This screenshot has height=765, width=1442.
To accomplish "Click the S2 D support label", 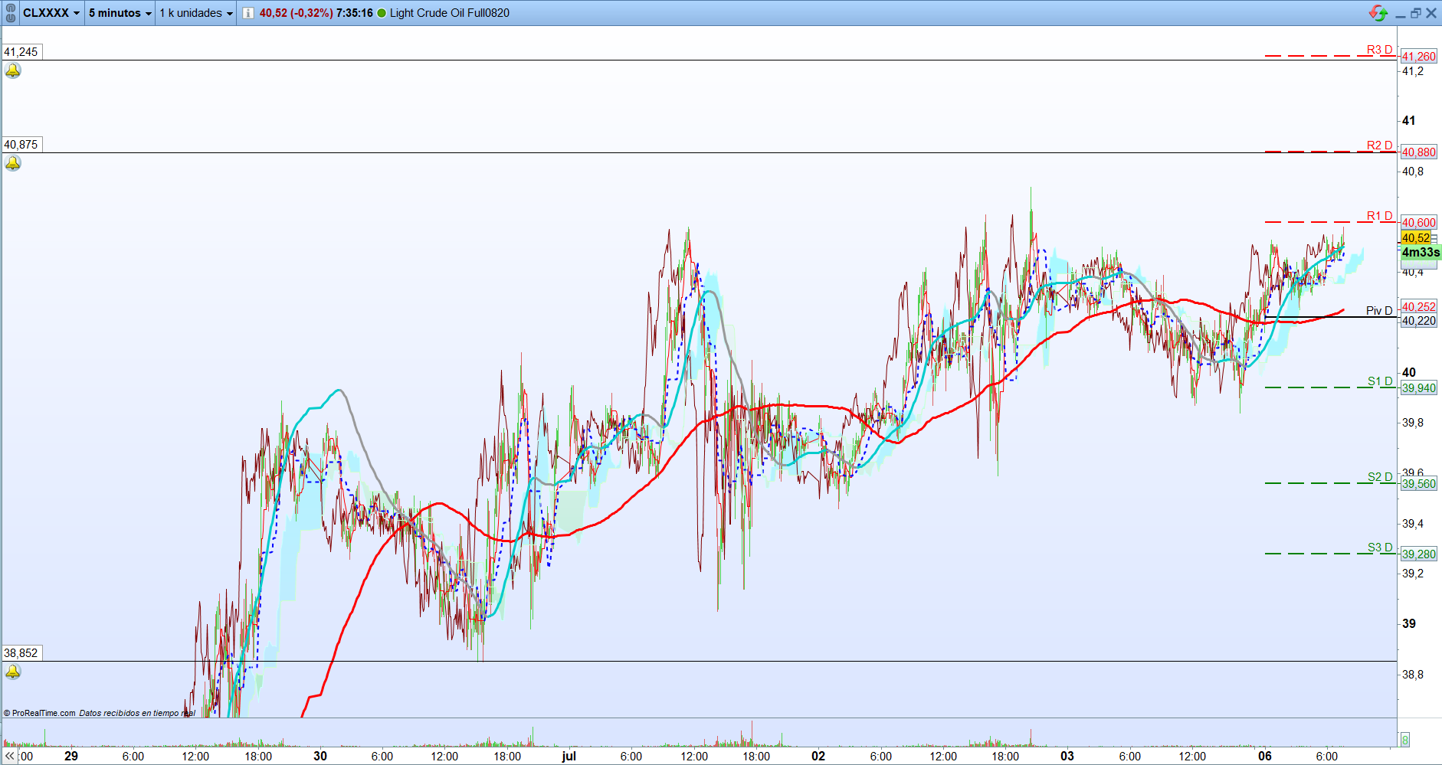I will coord(1380,477).
